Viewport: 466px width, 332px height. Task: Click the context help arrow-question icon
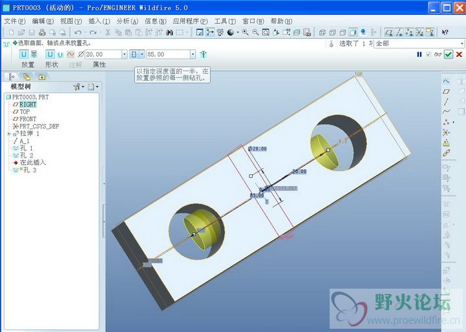point(445,32)
